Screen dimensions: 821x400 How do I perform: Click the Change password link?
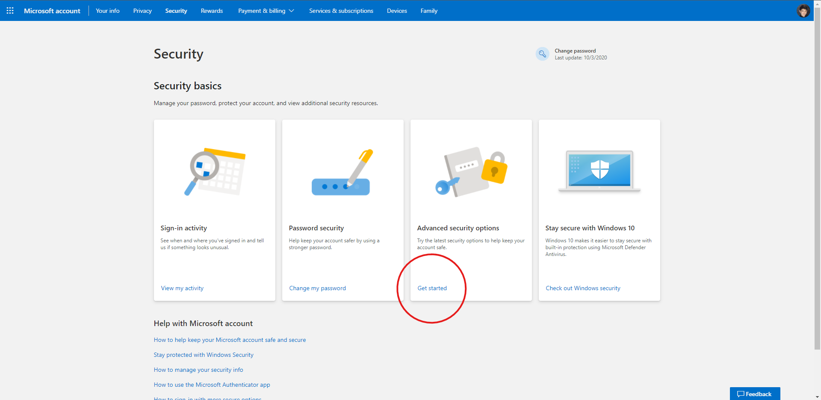coord(575,50)
